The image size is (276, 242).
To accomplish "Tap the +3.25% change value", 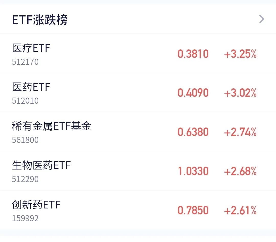I will coord(240,54).
